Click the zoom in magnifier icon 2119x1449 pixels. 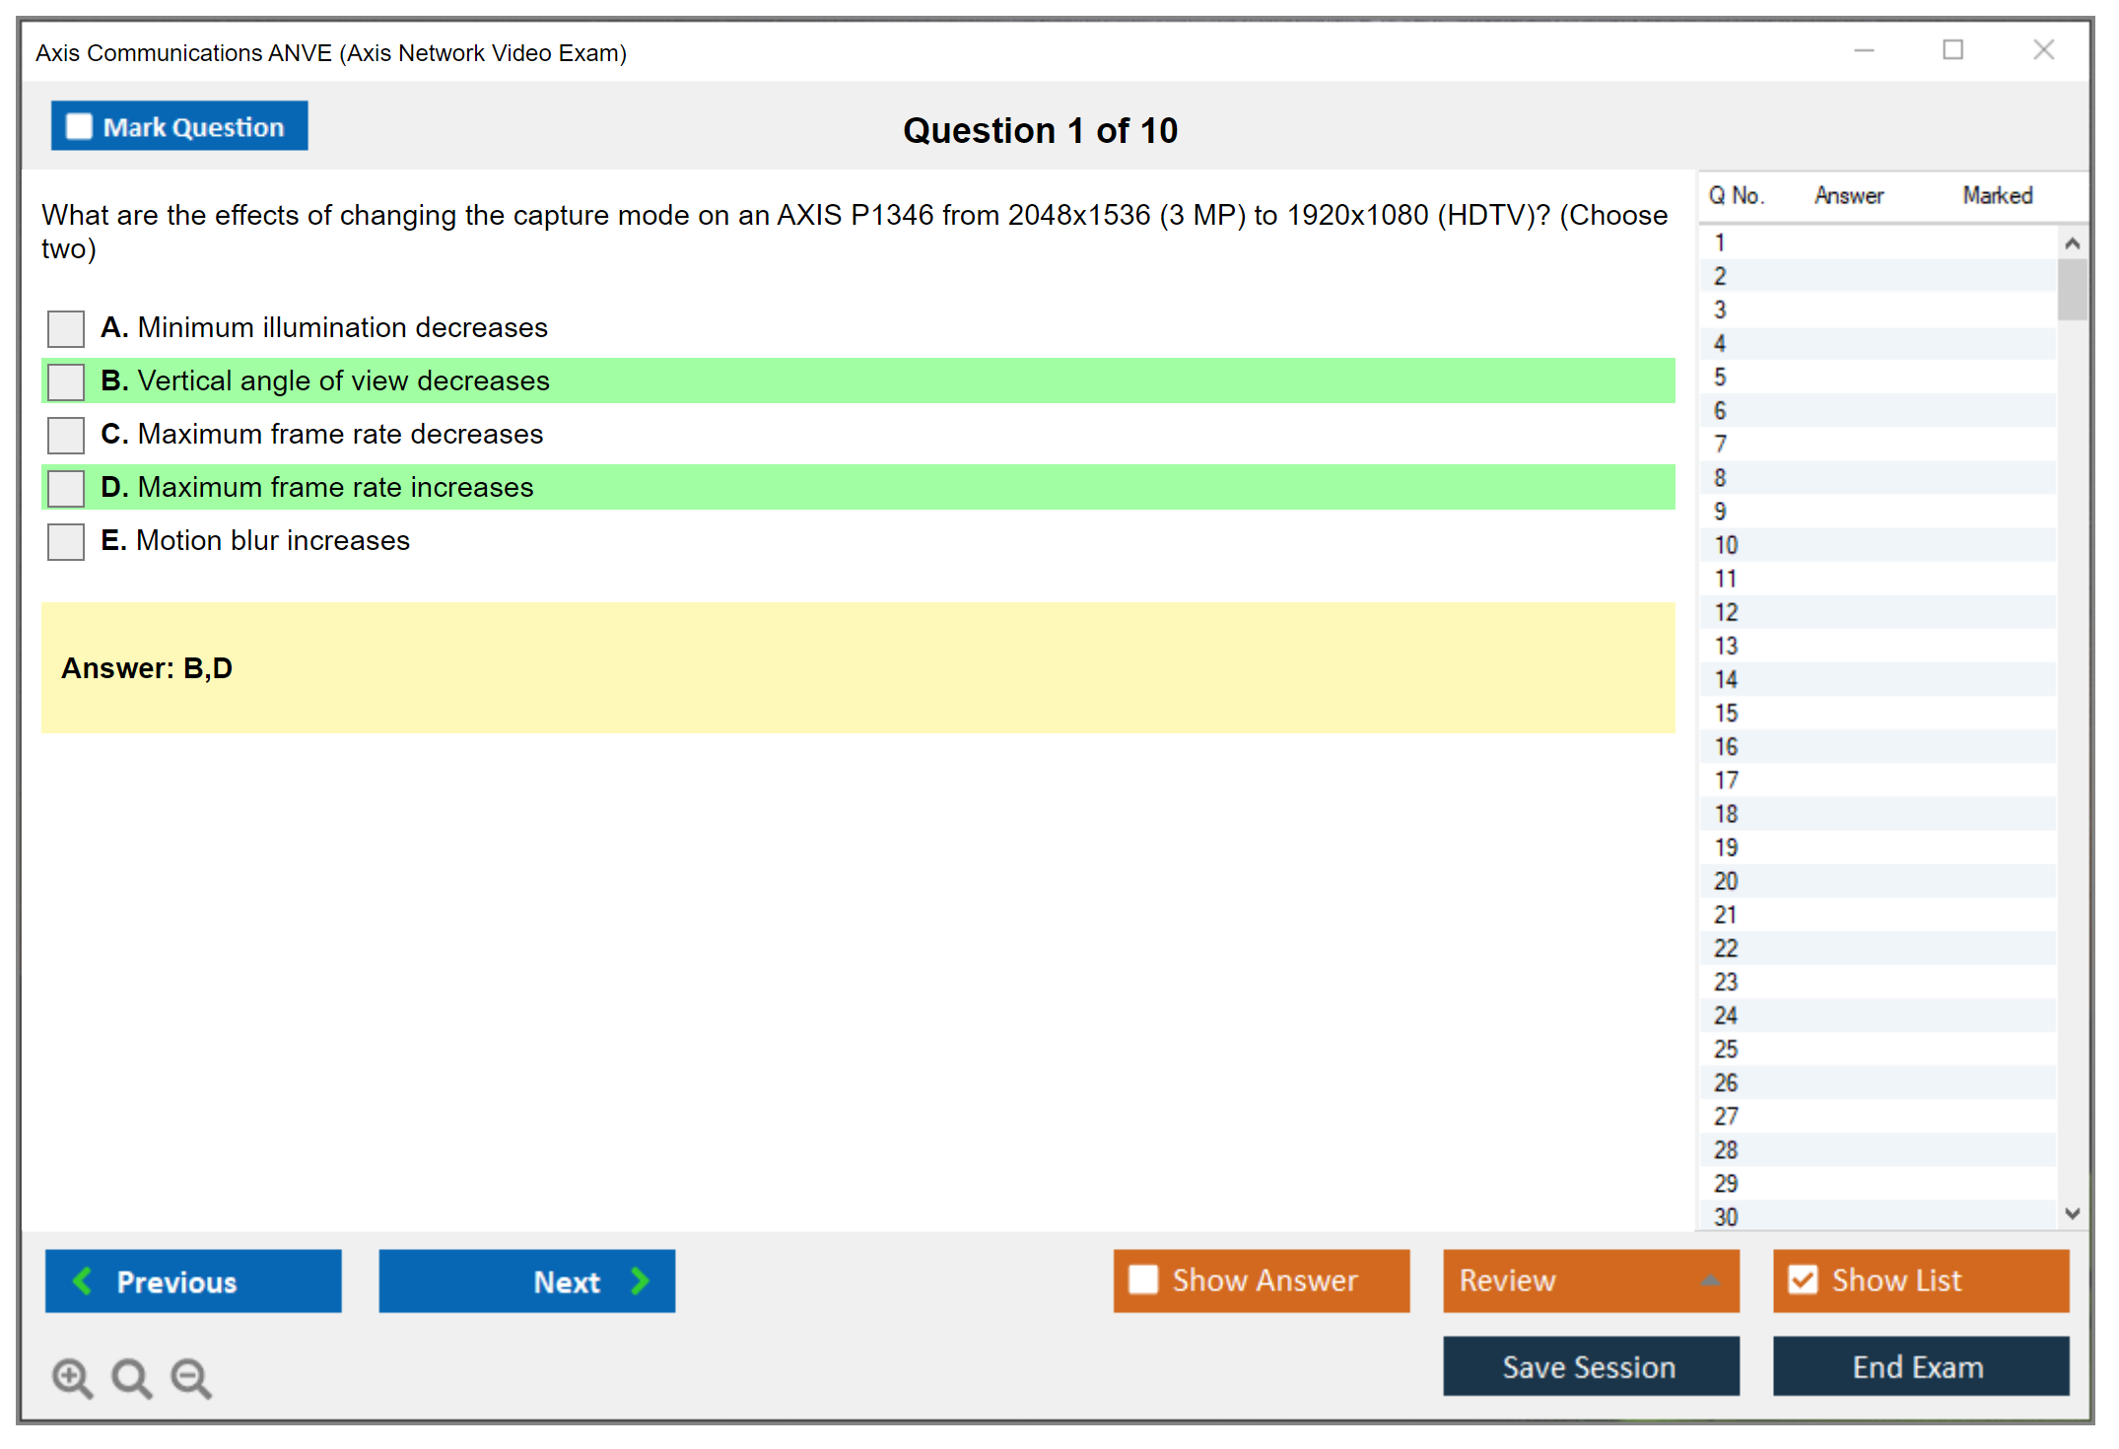[x=72, y=1377]
